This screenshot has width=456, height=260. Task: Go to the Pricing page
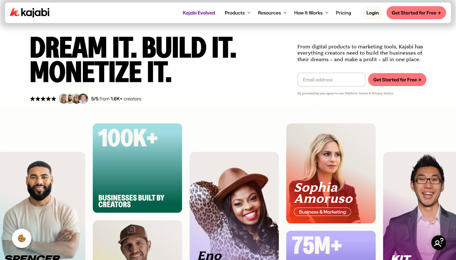click(x=343, y=13)
